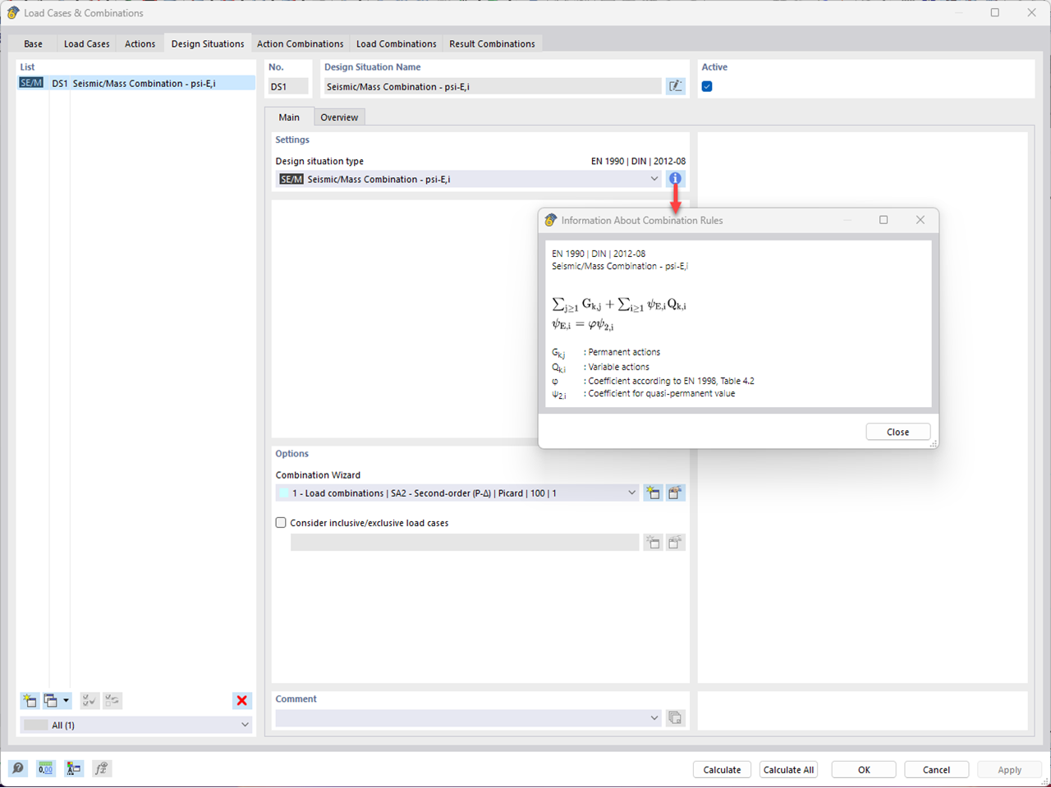Expand the All (1) filter dropdown
This screenshot has width=1051, height=788.
[x=244, y=725]
